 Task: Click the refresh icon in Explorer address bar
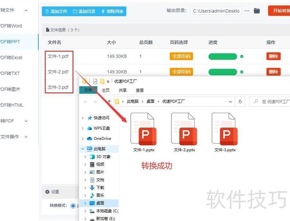[240, 102]
